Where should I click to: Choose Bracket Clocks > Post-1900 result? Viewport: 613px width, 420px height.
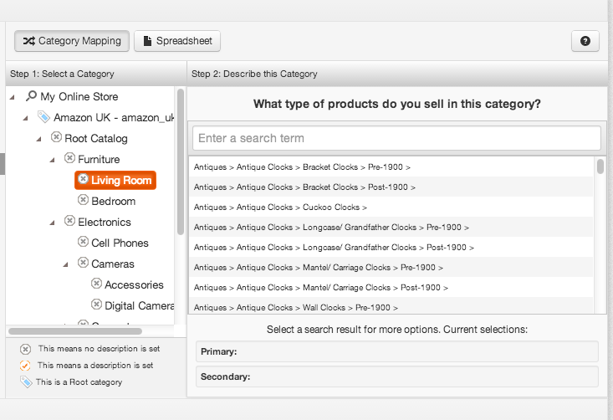tap(391, 187)
